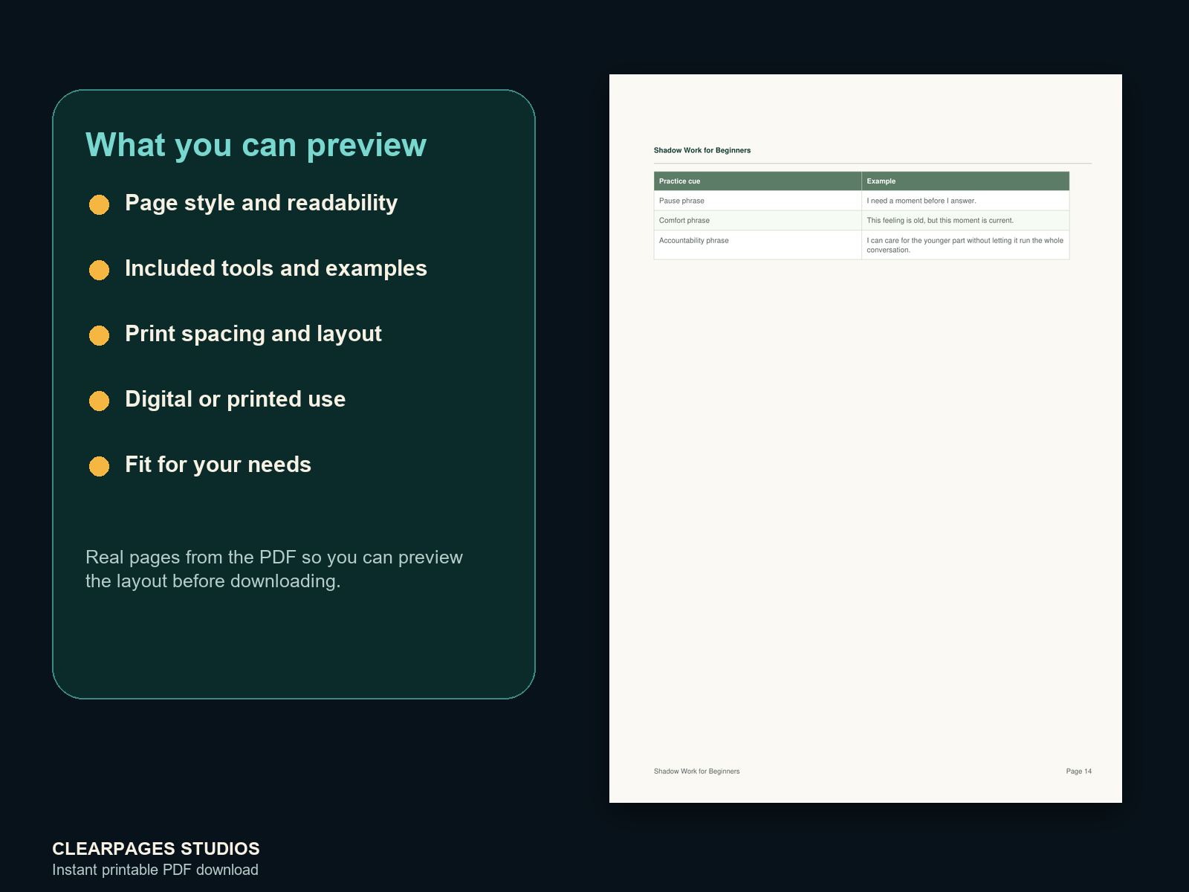Click the bullet dot beside 'Digital or printed use'
The width and height of the screenshot is (1189, 892).
[x=99, y=401]
